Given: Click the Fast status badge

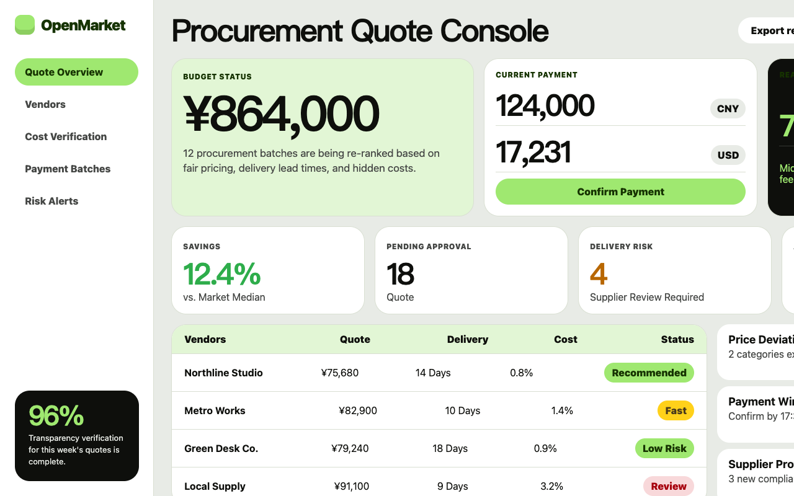Looking at the screenshot, I should [x=676, y=410].
